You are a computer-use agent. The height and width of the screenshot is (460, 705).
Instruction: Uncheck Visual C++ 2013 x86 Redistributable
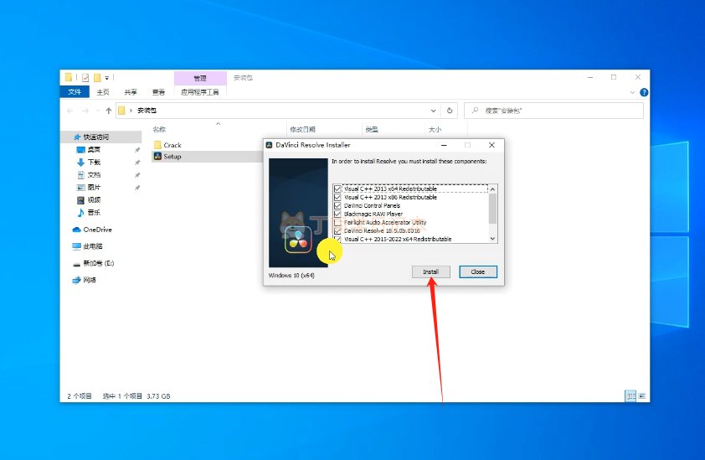click(x=337, y=197)
